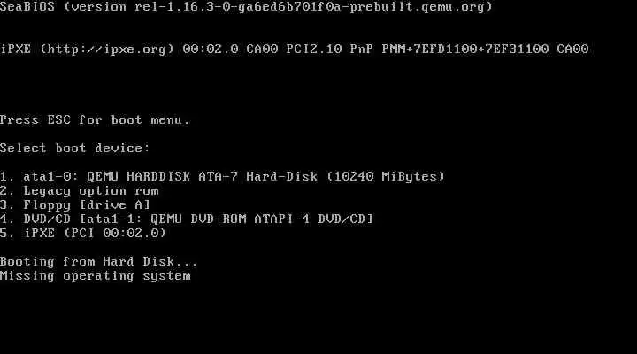The width and height of the screenshot is (637, 354).
Task: Click the word 'ESC' in boot prompt
Action: pyautogui.click(x=59, y=119)
